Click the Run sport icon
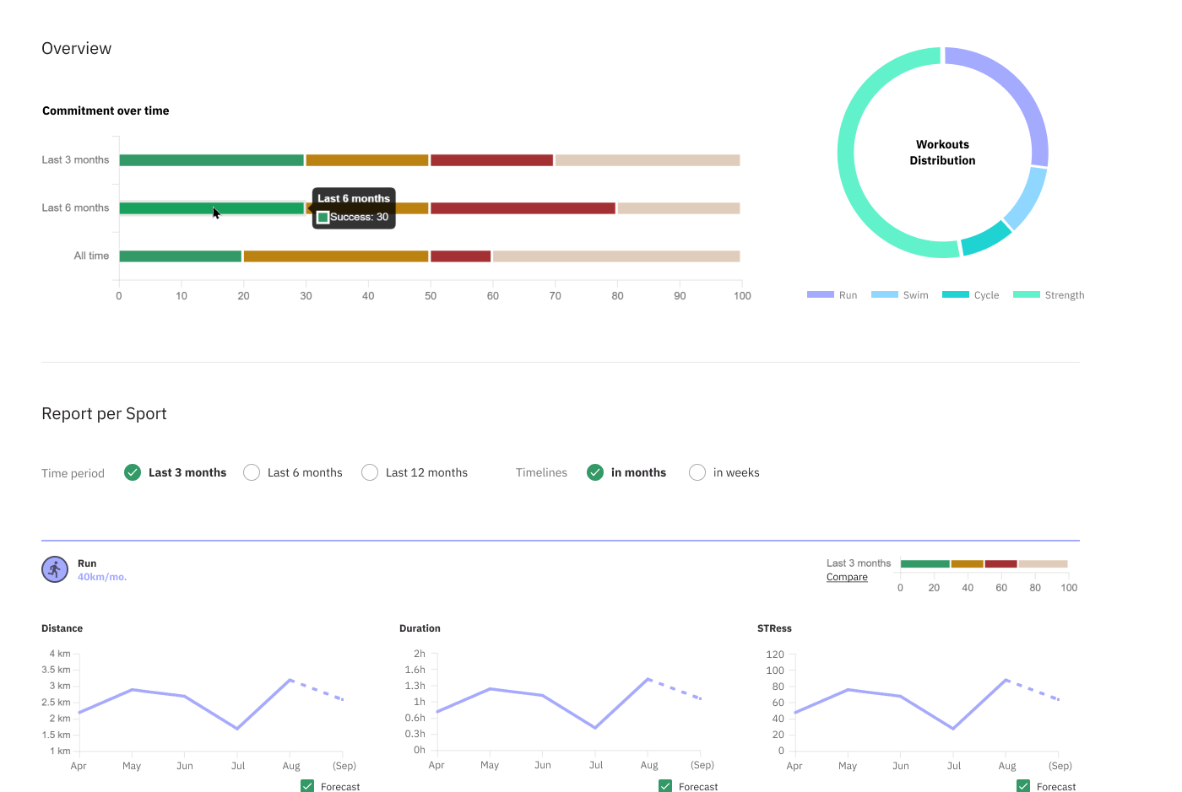Viewport: 1182px width, 792px height. pos(55,569)
